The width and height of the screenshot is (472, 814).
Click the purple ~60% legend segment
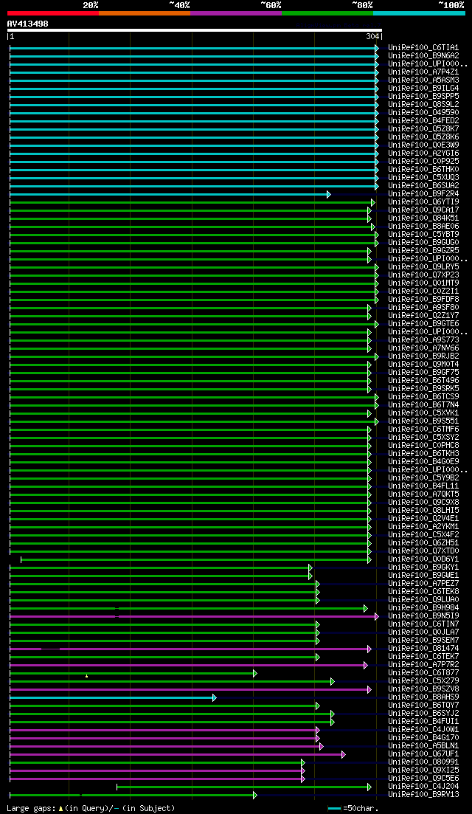point(236,13)
